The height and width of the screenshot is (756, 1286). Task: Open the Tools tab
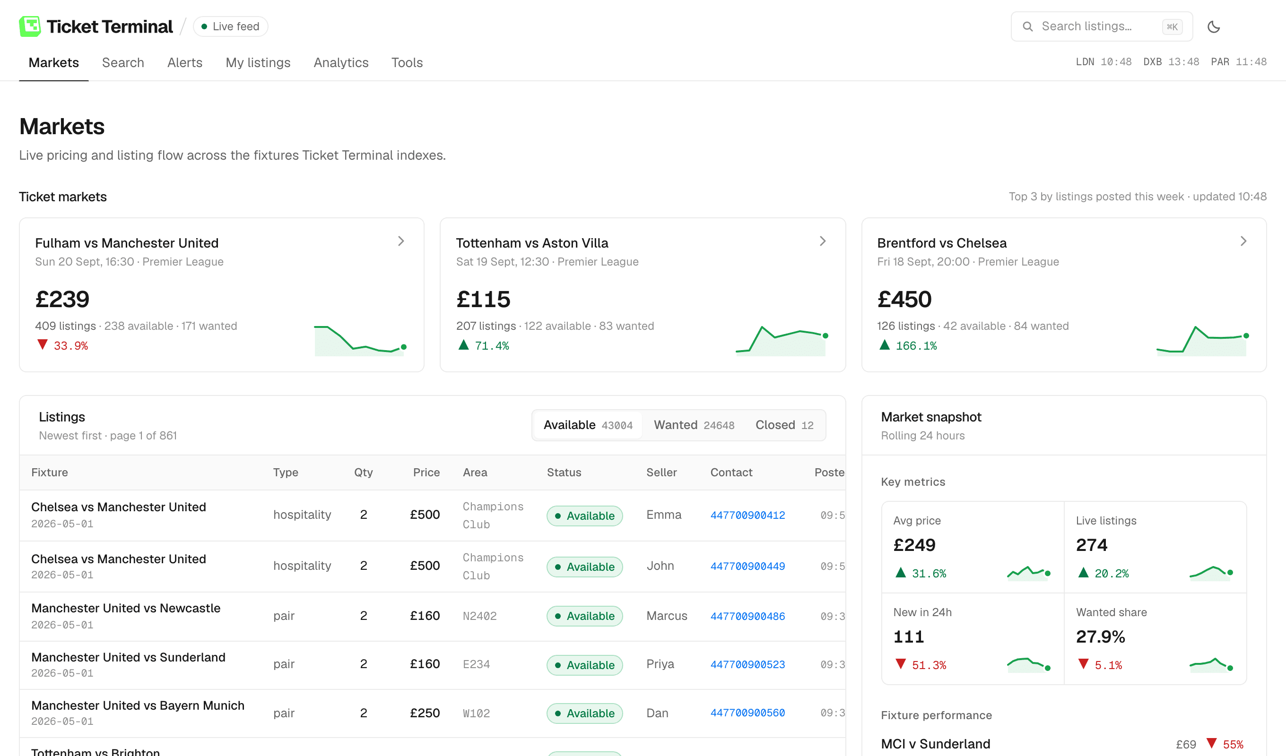pos(407,63)
